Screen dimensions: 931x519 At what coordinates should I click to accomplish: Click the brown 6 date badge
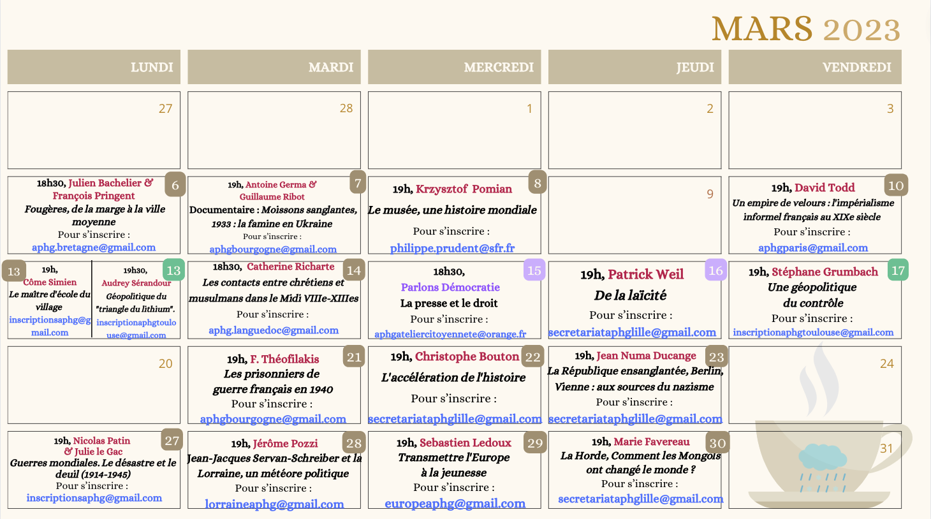(x=175, y=185)
